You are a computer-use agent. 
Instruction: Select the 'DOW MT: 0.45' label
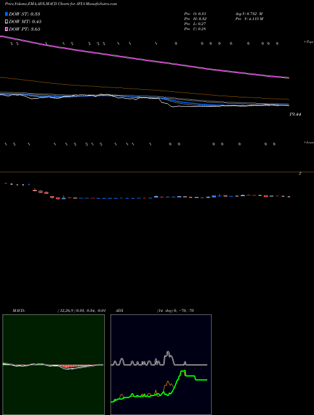click(25, 22)
